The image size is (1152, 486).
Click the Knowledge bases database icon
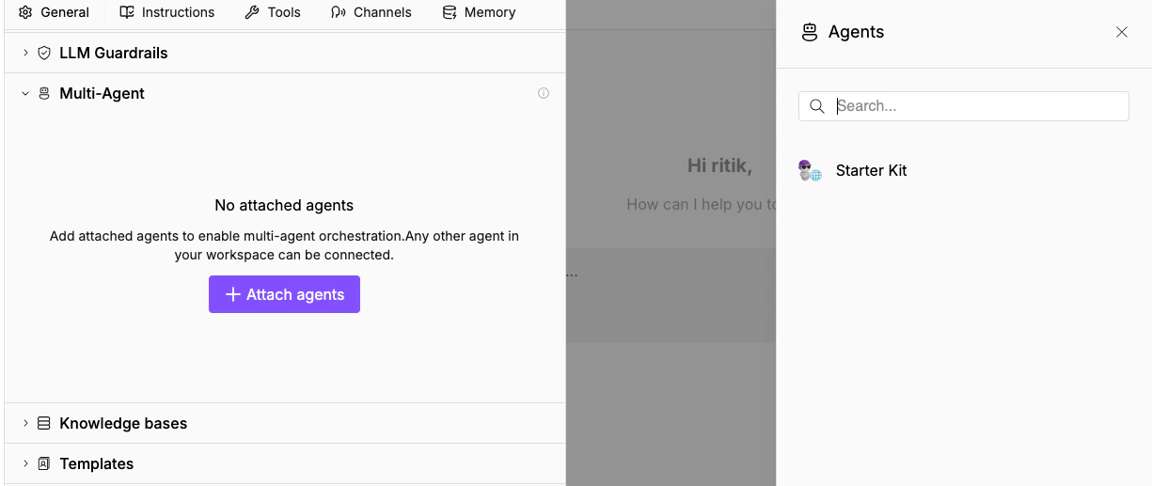click(x=44, y=423)
